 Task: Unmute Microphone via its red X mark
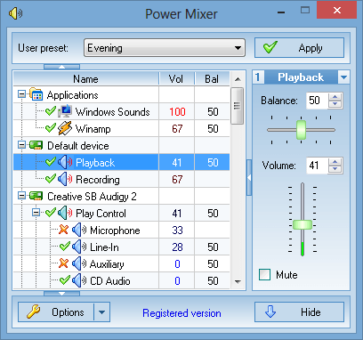(x=63, y=230)
